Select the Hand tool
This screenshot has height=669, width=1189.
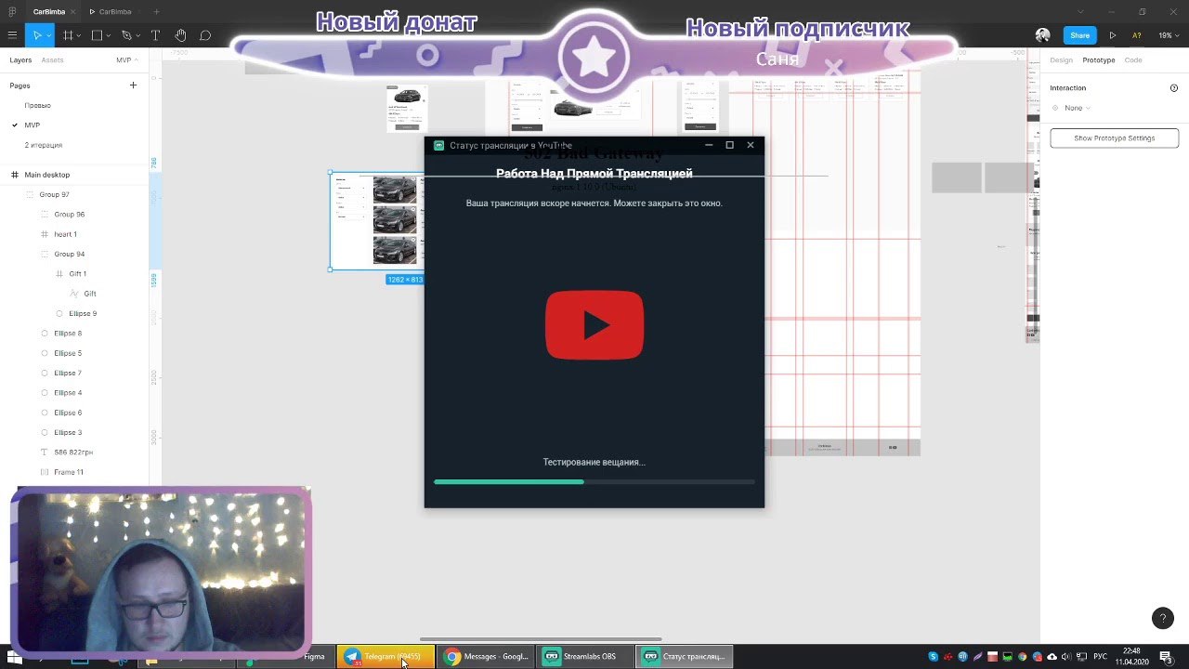180,35
